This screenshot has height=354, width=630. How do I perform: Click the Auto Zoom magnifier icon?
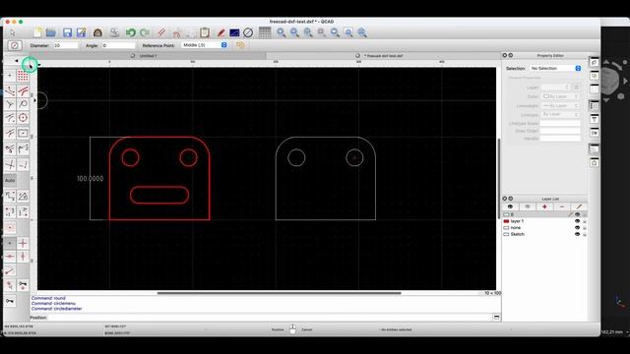click(x=308, y=32)
